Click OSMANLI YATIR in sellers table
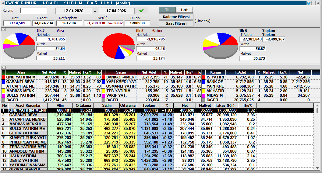This screenshot has width=322, height=173. tap(121, 86)
